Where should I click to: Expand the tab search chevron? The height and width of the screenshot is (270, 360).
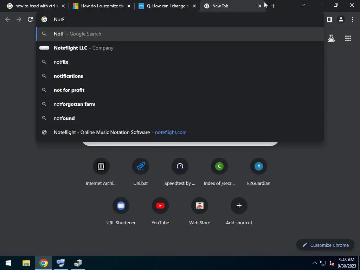point(303,5)
